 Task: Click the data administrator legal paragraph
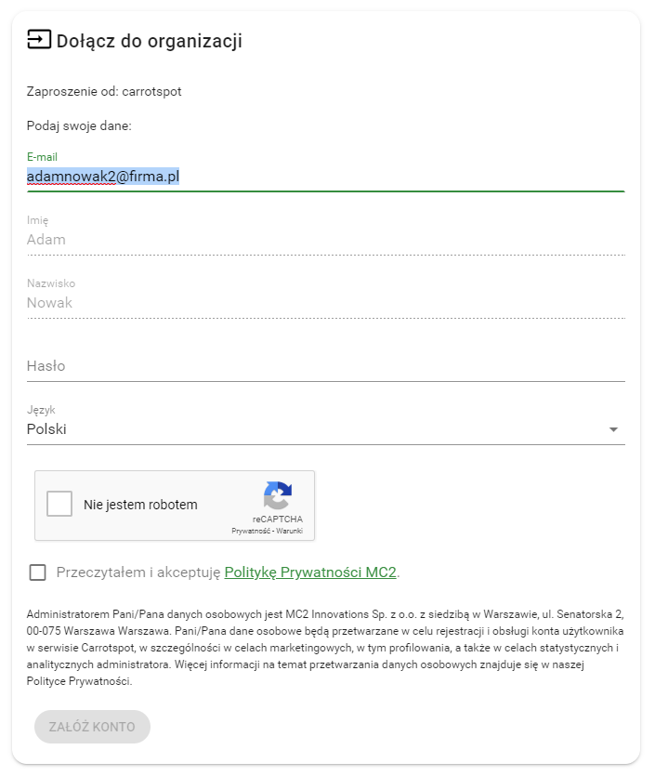(x=325, y=648)
